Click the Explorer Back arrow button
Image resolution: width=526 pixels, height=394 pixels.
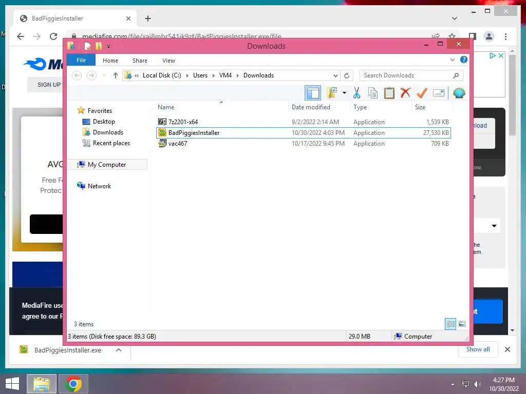click(77, 75)
